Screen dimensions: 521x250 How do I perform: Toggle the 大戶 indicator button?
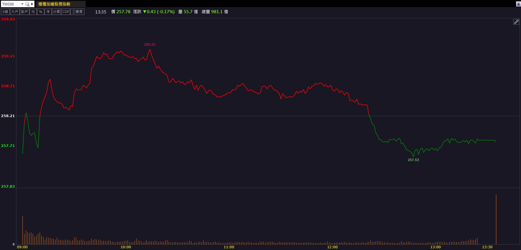click(15, 12)
